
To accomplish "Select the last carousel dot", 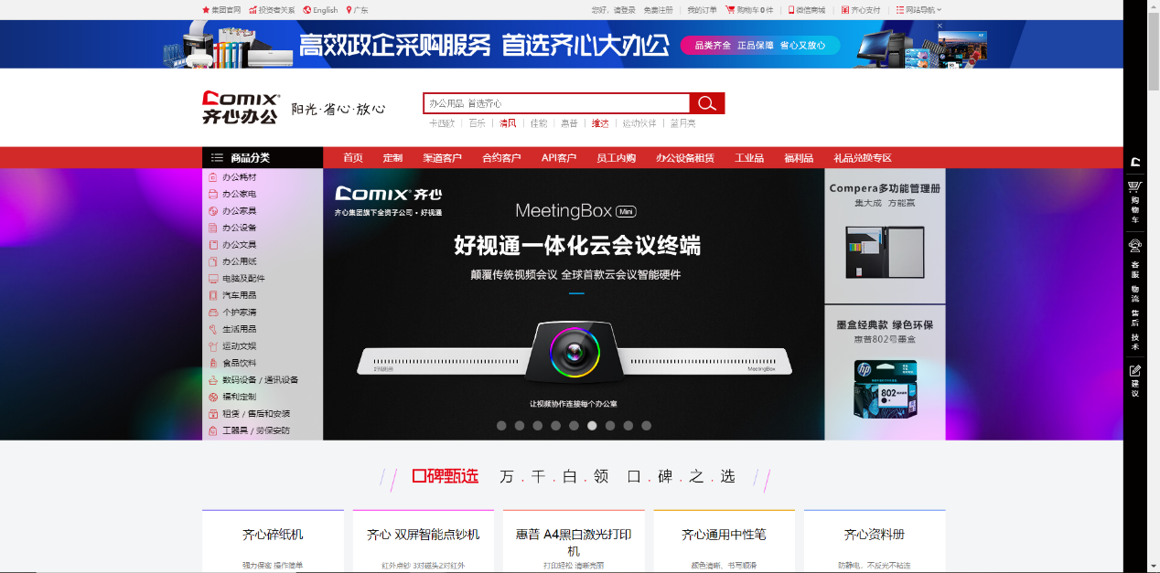I will [x=647, y=426].
